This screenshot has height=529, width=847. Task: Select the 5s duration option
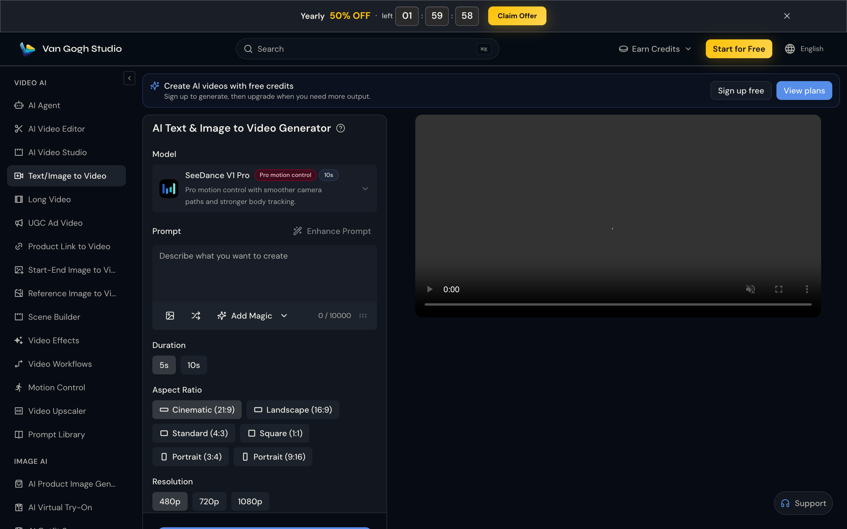coord(164,365)
